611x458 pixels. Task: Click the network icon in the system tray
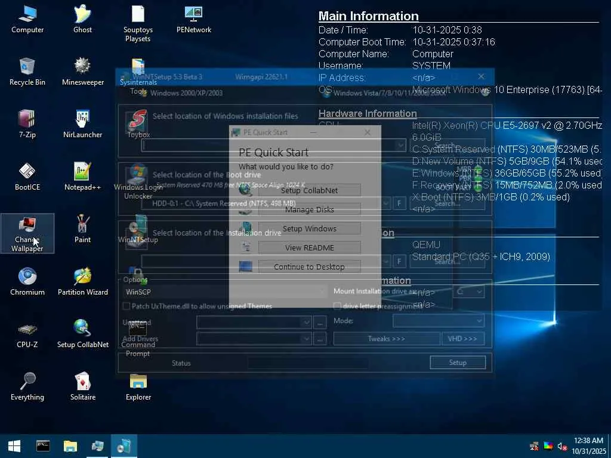[534, 446]
